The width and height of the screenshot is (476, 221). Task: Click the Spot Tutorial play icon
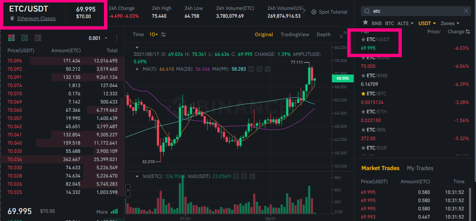tap(313, 12)
